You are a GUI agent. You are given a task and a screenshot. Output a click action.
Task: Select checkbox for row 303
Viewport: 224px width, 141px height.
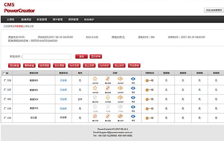click(x=5, y=99)
